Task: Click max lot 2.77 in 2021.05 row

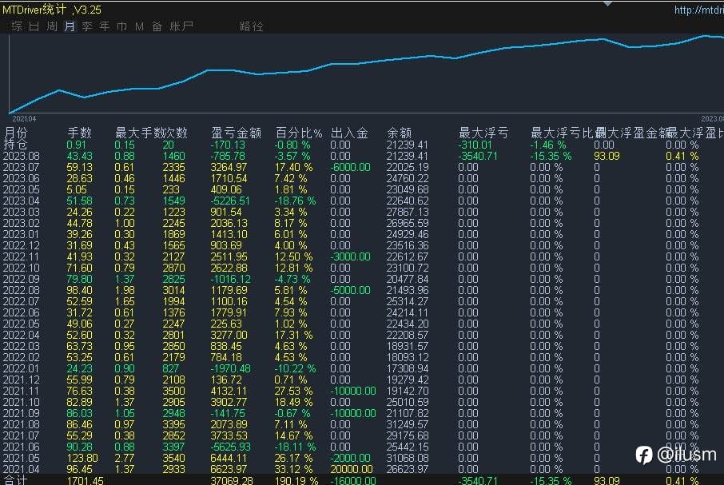Action: [x=125, y=459]
